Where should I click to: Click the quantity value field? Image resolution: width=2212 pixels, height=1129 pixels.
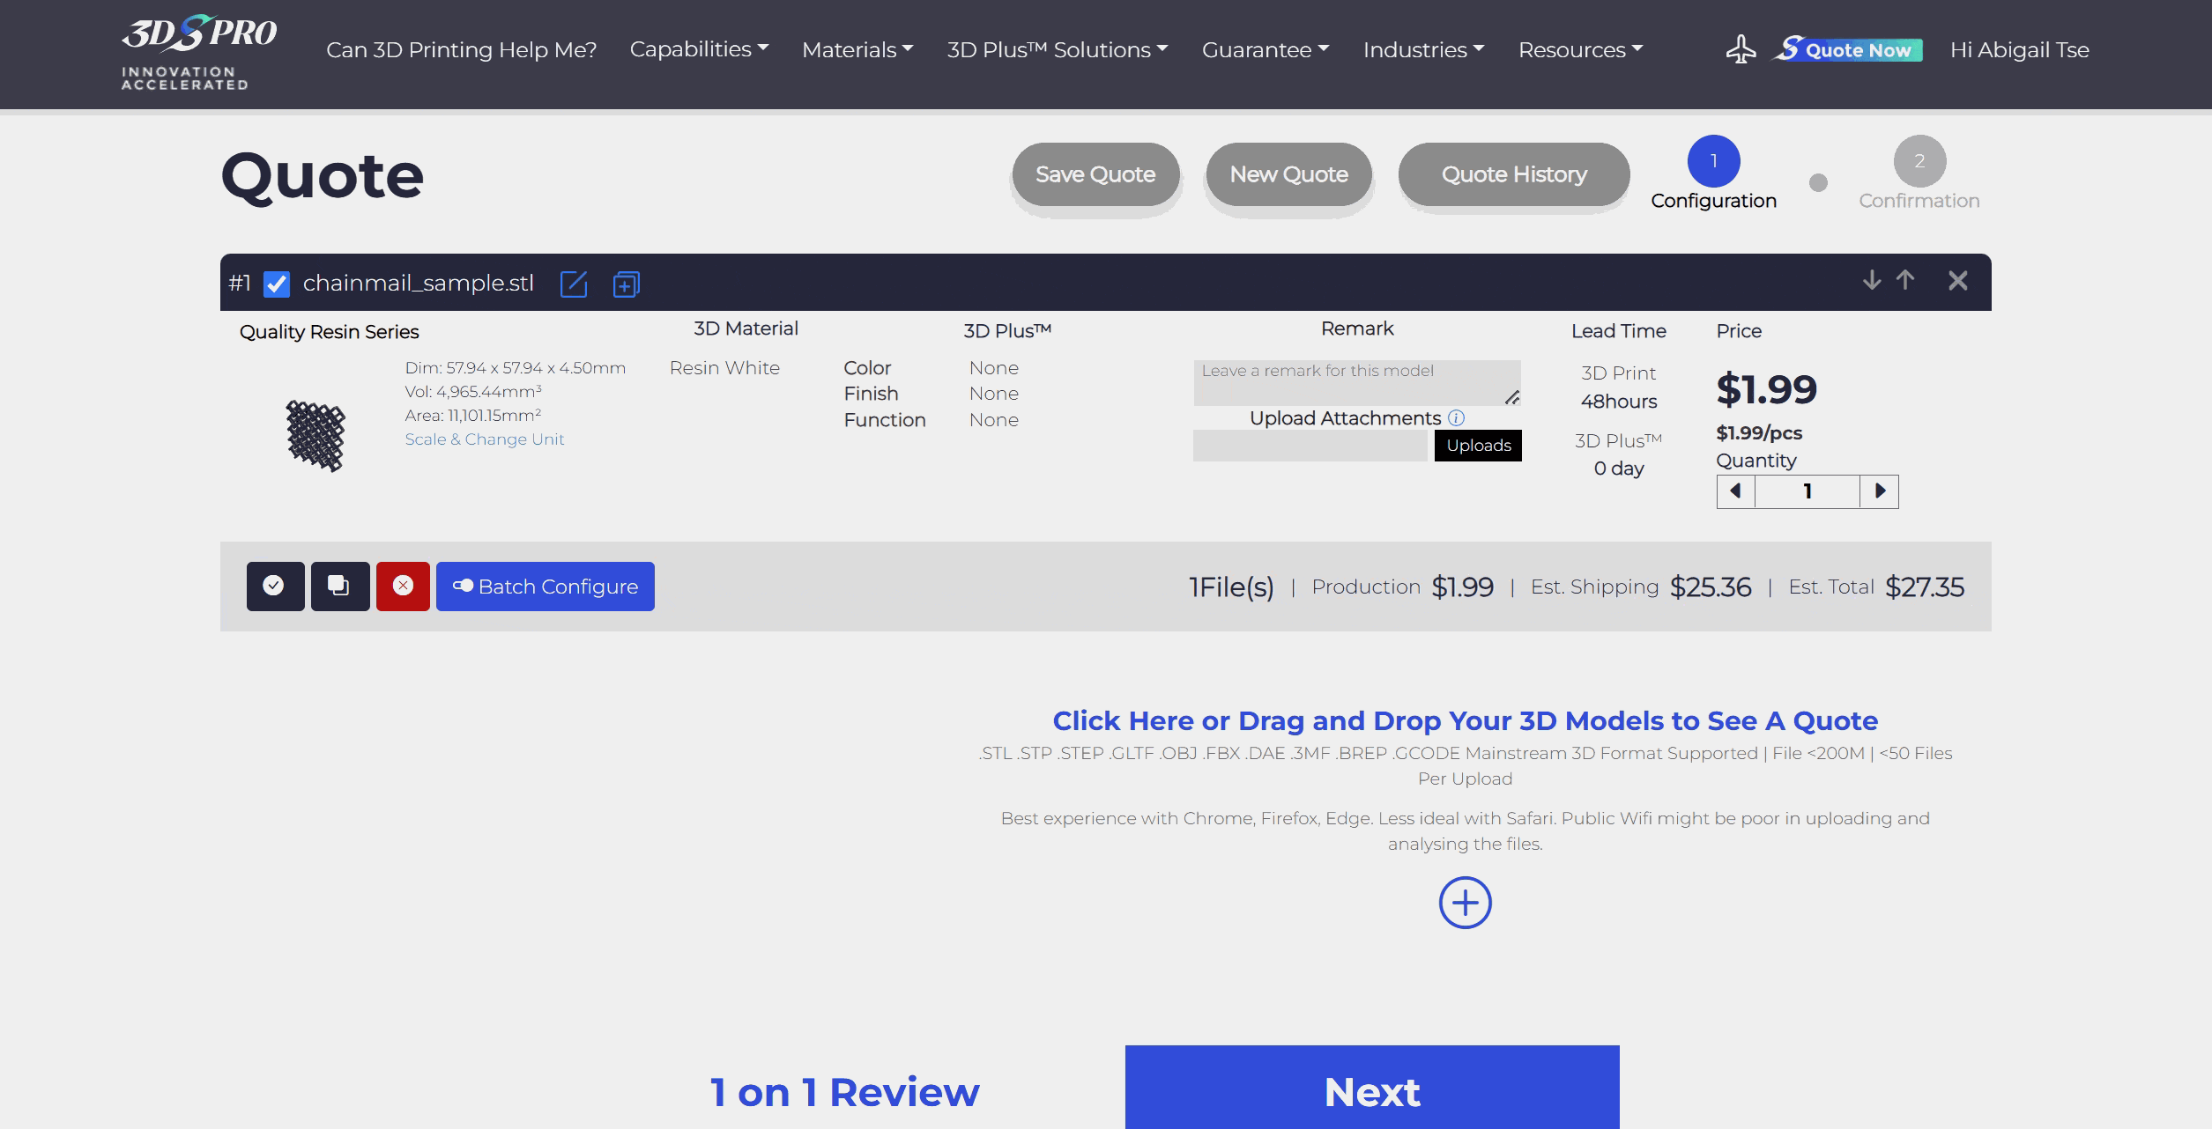1807,491
